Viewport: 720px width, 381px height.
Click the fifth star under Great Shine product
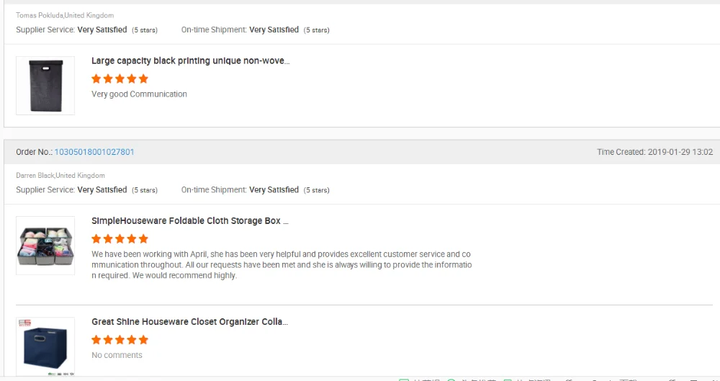tap(143, 339)
